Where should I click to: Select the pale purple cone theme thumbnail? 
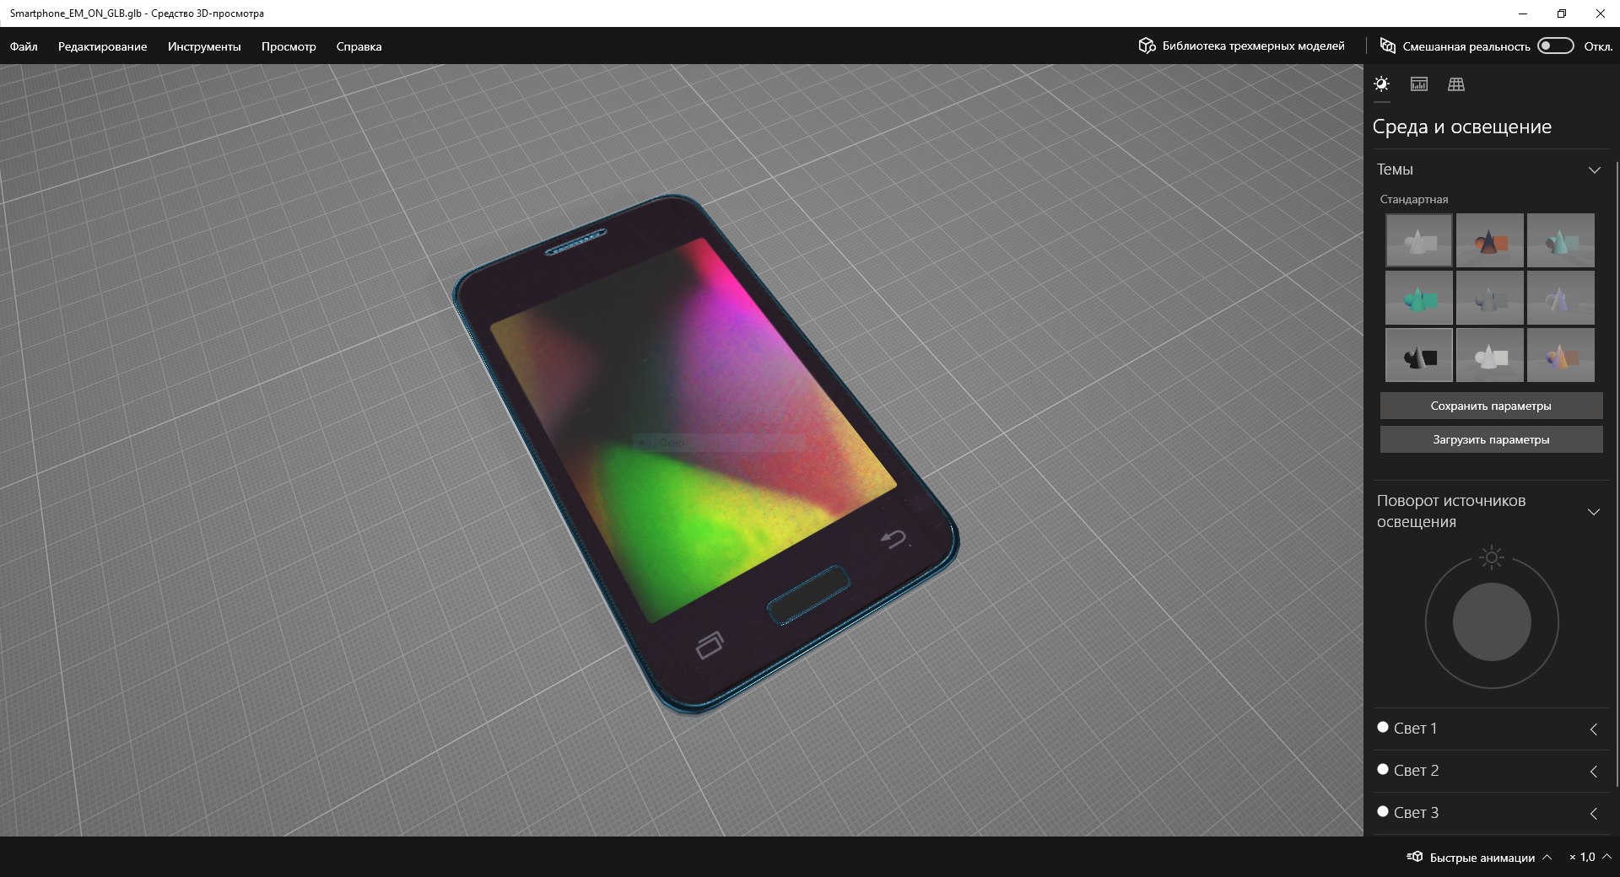point(1561,298)
